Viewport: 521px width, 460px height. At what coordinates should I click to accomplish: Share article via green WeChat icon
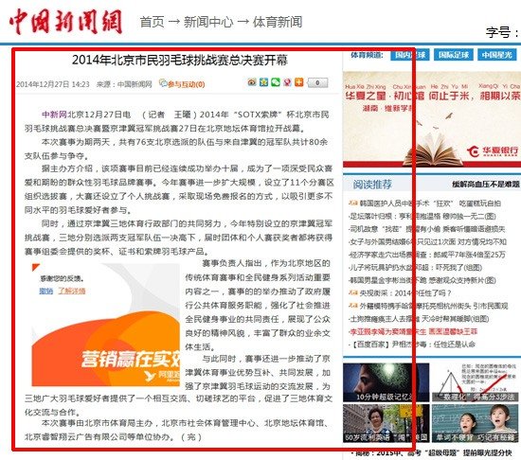[x=276, y=82]
